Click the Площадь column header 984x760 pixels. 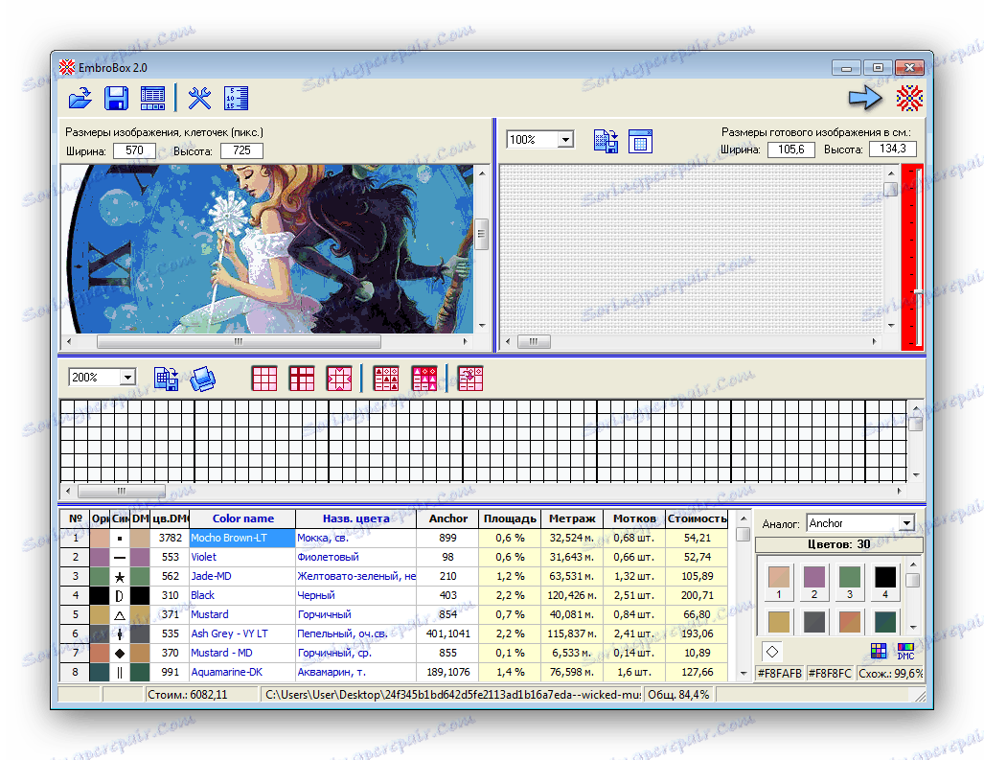pyautogui.click(x=510, y=518)
